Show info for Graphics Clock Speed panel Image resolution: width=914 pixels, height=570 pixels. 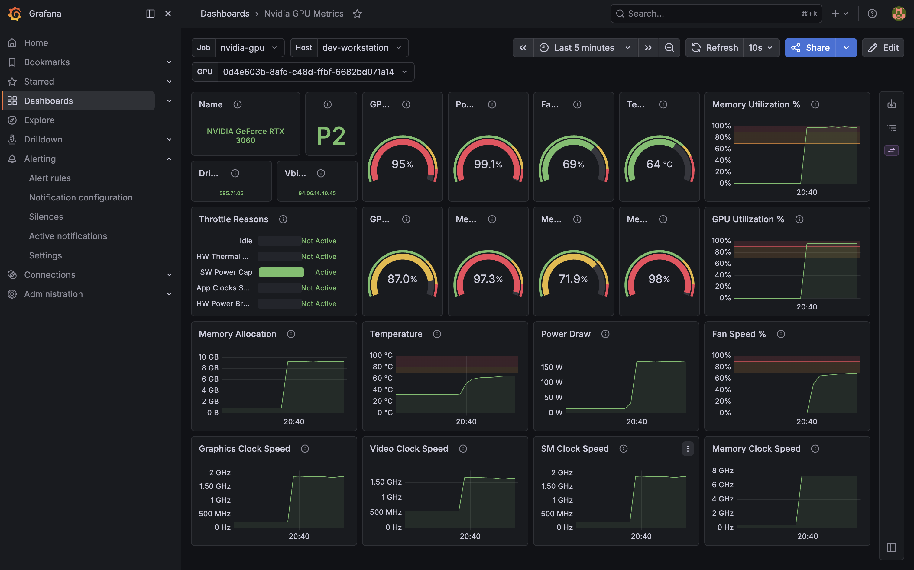pos(305,449)
